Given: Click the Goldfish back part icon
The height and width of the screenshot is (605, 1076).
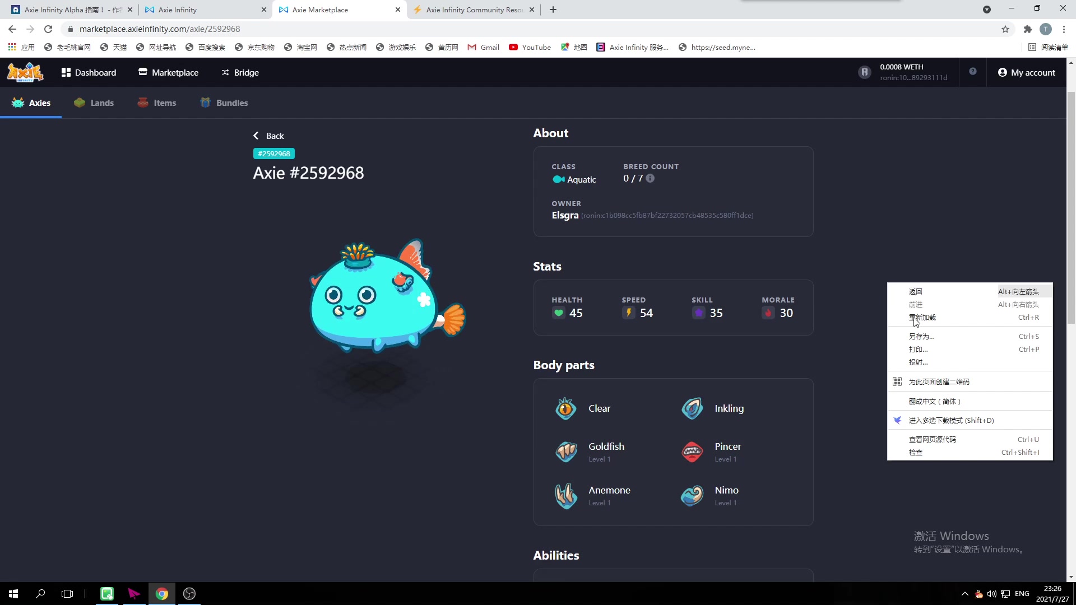Looking at the screenshot, I should [566, 452].
